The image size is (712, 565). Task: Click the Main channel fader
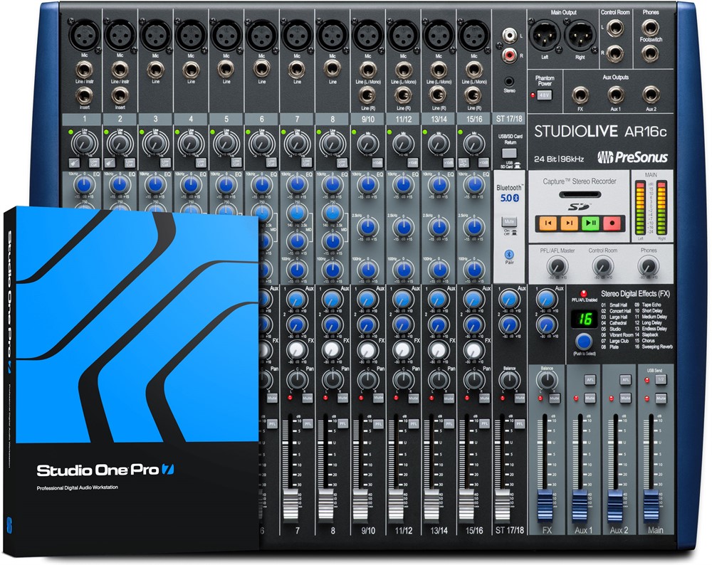653,505
